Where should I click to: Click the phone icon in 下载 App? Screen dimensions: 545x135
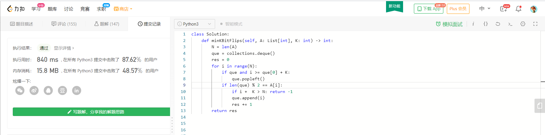pyautogui.click(x=420, y=9)
